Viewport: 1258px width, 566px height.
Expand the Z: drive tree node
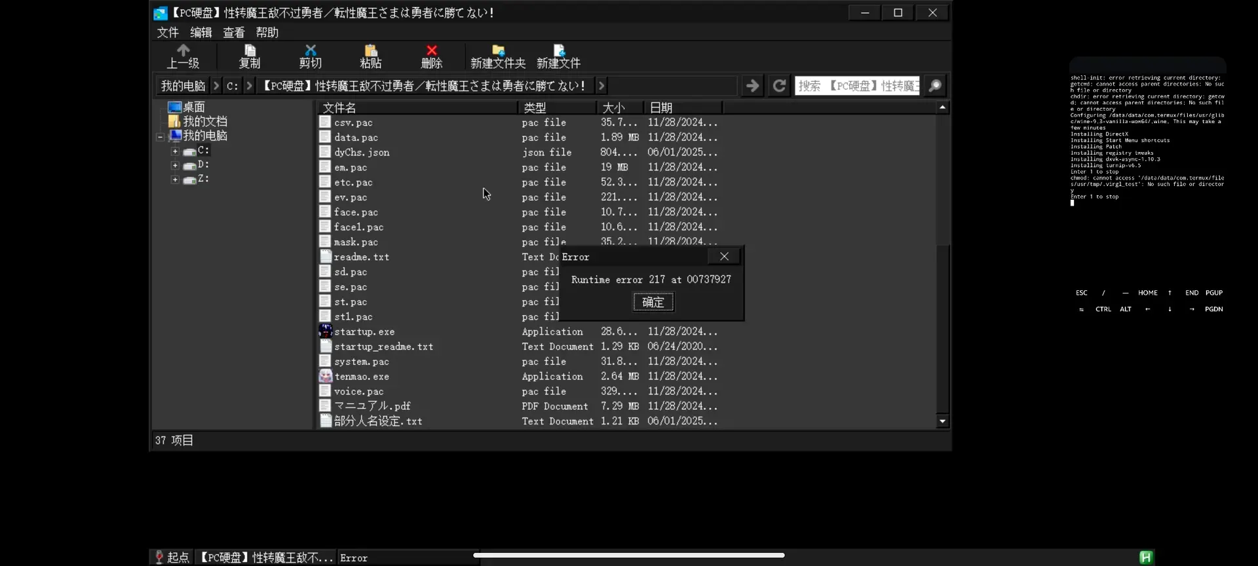click(x=175, y=179)
